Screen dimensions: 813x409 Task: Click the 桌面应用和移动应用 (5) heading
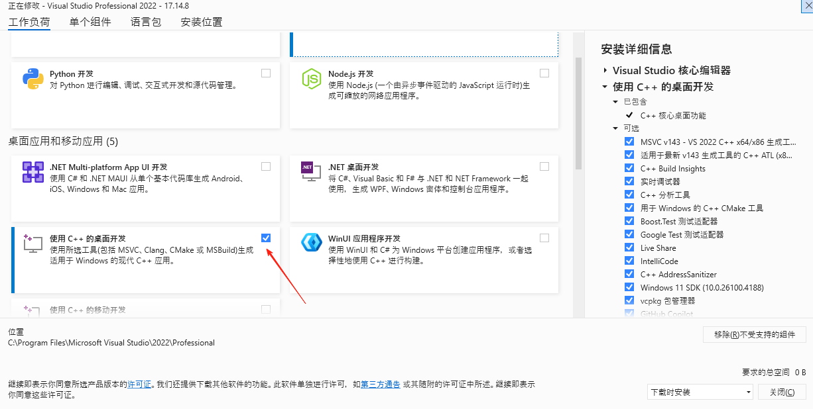[x=63, y=141]
